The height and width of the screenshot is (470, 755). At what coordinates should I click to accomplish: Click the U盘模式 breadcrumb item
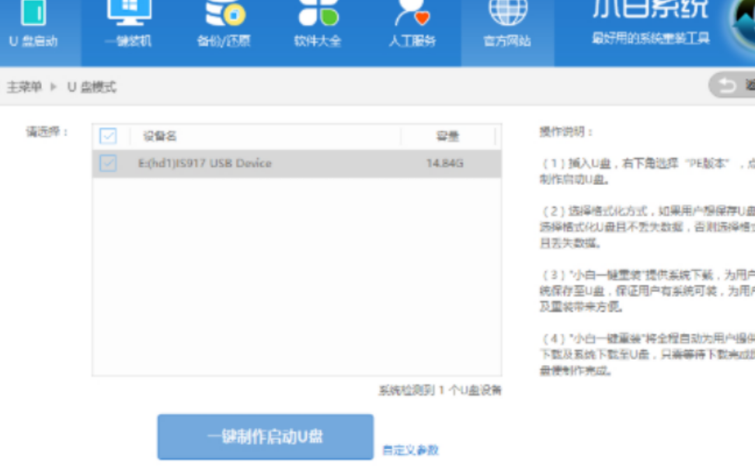pyautogui.click(x=92, y=87)
